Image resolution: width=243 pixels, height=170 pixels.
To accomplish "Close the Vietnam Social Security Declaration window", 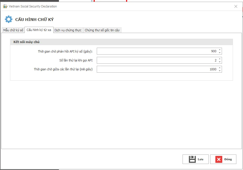I will click(236, 6).
